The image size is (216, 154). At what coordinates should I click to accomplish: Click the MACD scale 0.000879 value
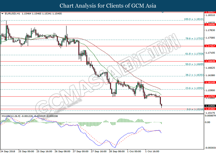210,115
